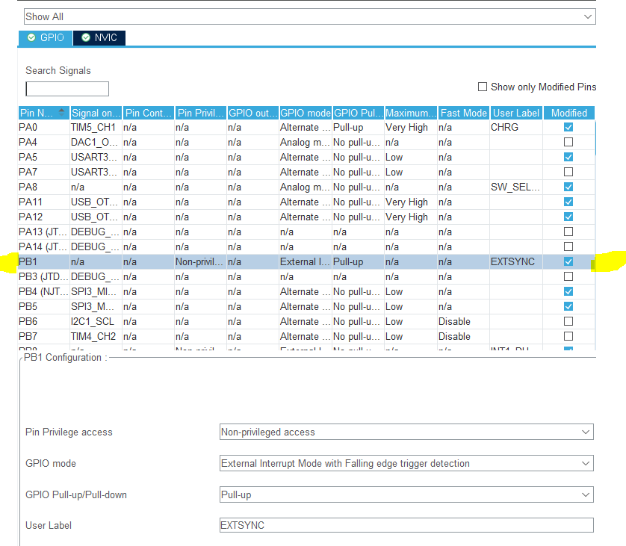626x546 pixels.
Task: Toggle the Modified checkbox for PA8
Action: [x=568, y=187]
